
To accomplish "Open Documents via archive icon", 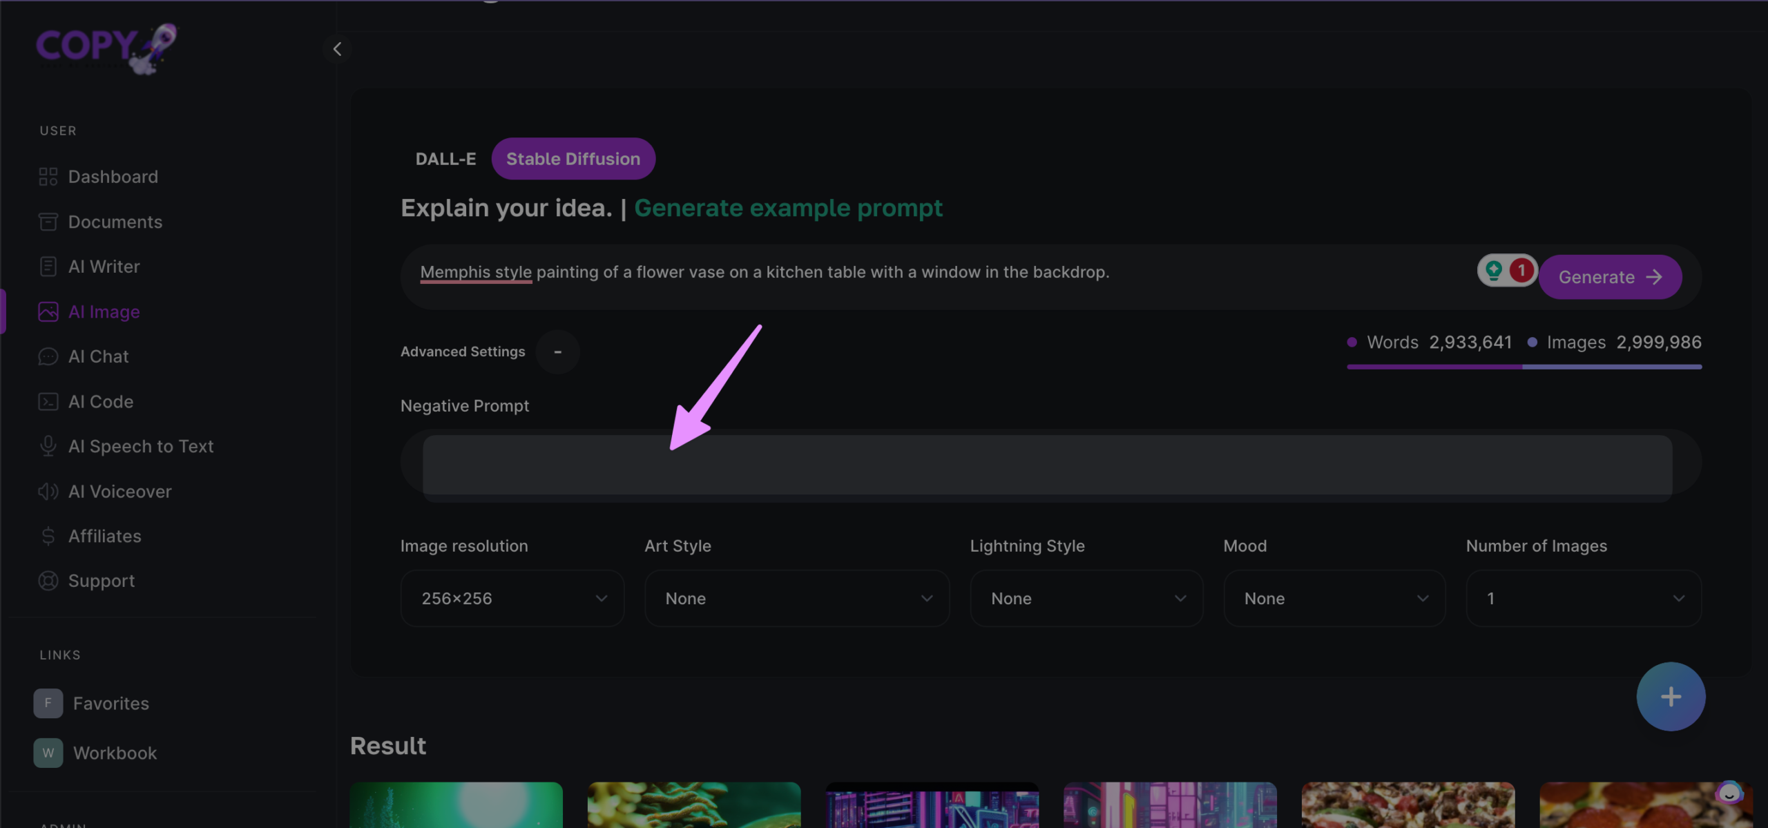I will click(48, 222).
